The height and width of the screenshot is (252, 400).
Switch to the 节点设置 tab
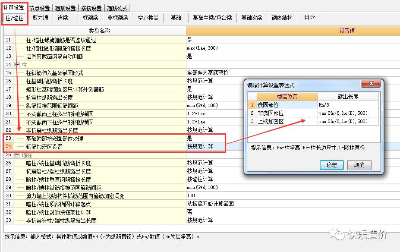pyautogui.click(x=39, y=8)
